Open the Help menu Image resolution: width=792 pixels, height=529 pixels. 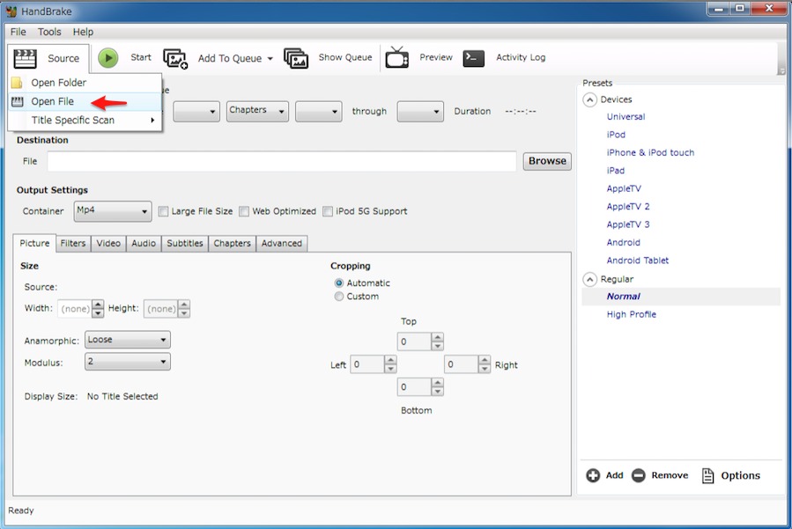pos(83,32)
